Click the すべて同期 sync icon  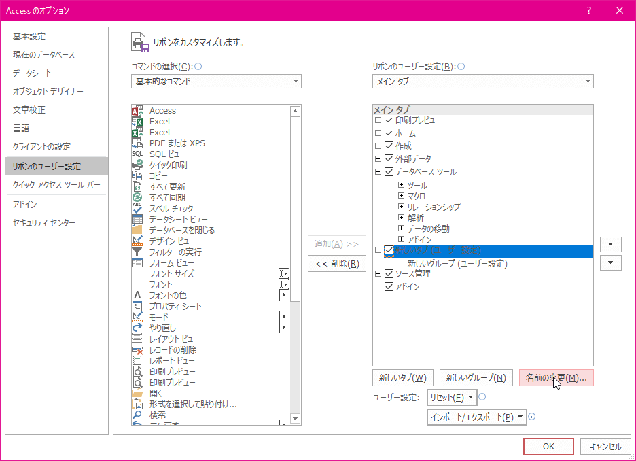coord(137,198)
